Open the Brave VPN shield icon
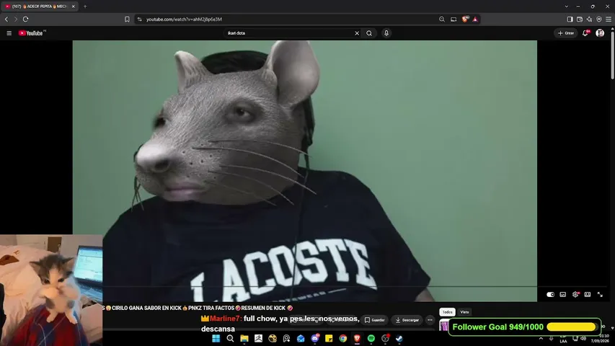This screenshot has width=615, height=346. click(599, 19)
